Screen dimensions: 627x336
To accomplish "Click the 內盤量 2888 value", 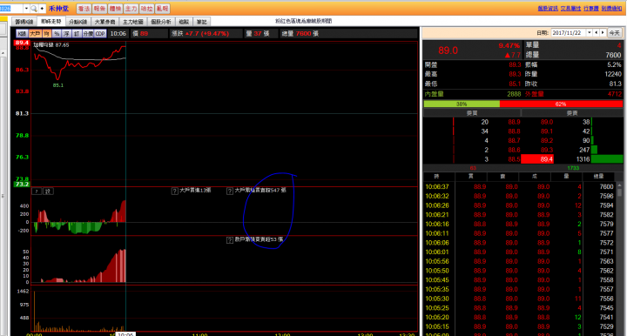I will 514,94.
